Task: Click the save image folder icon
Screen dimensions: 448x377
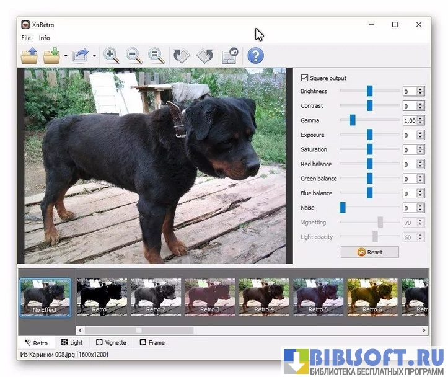Action: point(51,56)
